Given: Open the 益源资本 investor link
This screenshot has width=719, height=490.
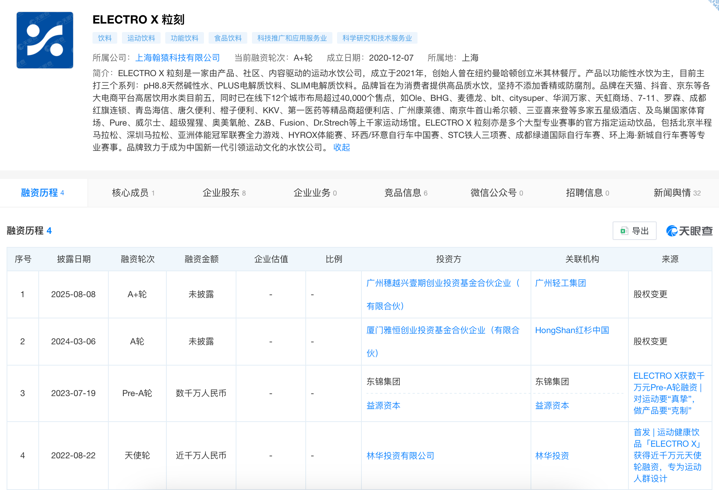Looking at the screenshot, I should point(383,406).
